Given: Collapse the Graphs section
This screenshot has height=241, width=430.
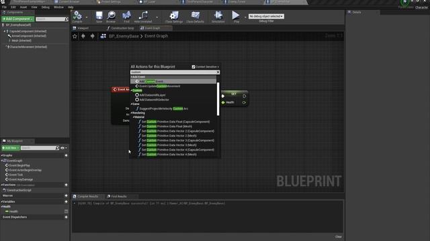Looking at the screenshot, I should point(1,155).
